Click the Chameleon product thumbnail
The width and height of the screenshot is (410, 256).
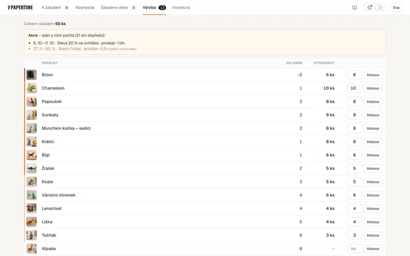pos(32,88)
